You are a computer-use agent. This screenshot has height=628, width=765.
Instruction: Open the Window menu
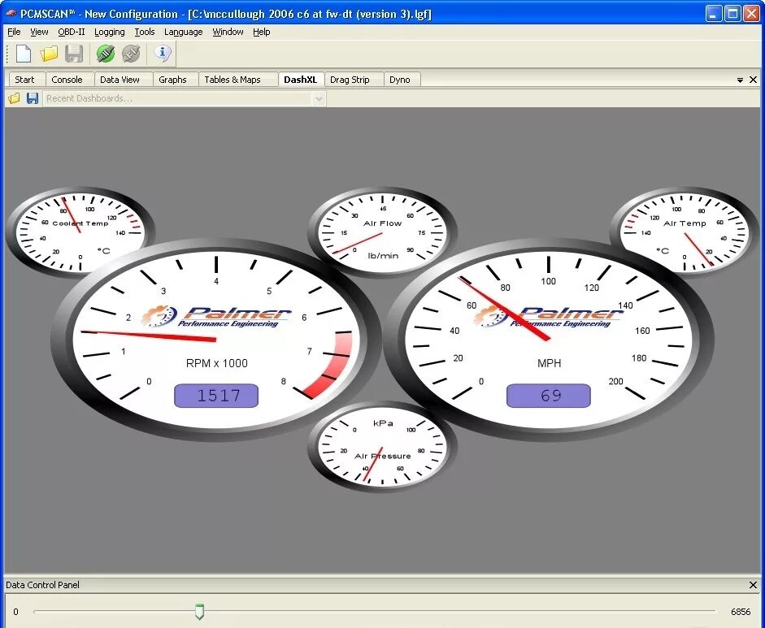(x=228, y=32)
